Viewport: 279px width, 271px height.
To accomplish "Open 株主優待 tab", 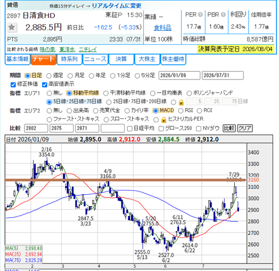I will pyautogui.click(x=173, y=59).
